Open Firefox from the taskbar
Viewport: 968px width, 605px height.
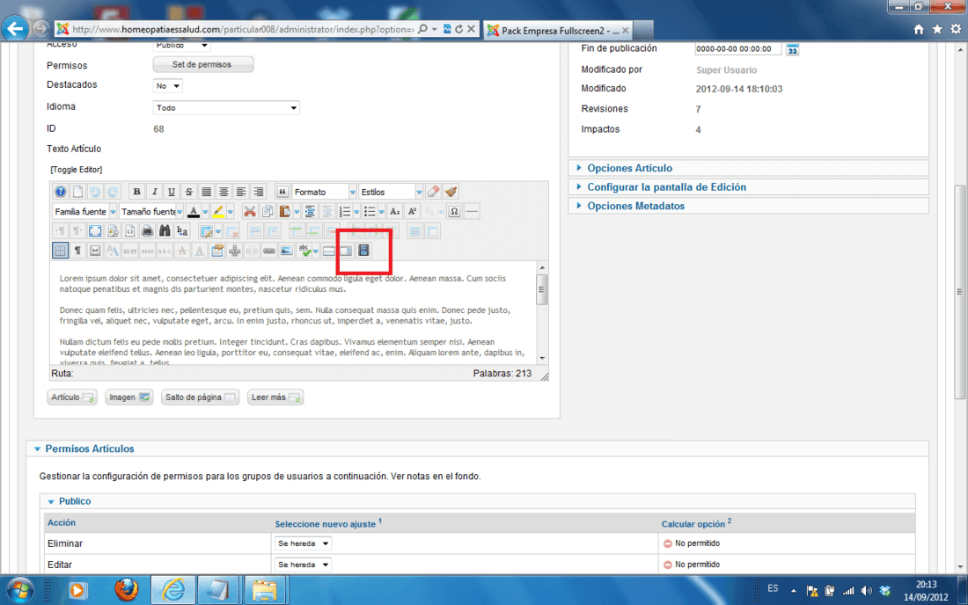(126, 590)
